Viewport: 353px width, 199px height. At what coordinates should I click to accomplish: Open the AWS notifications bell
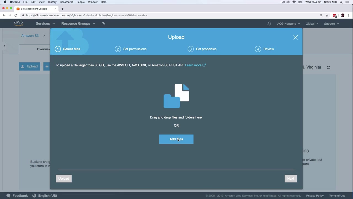point(269,24)
